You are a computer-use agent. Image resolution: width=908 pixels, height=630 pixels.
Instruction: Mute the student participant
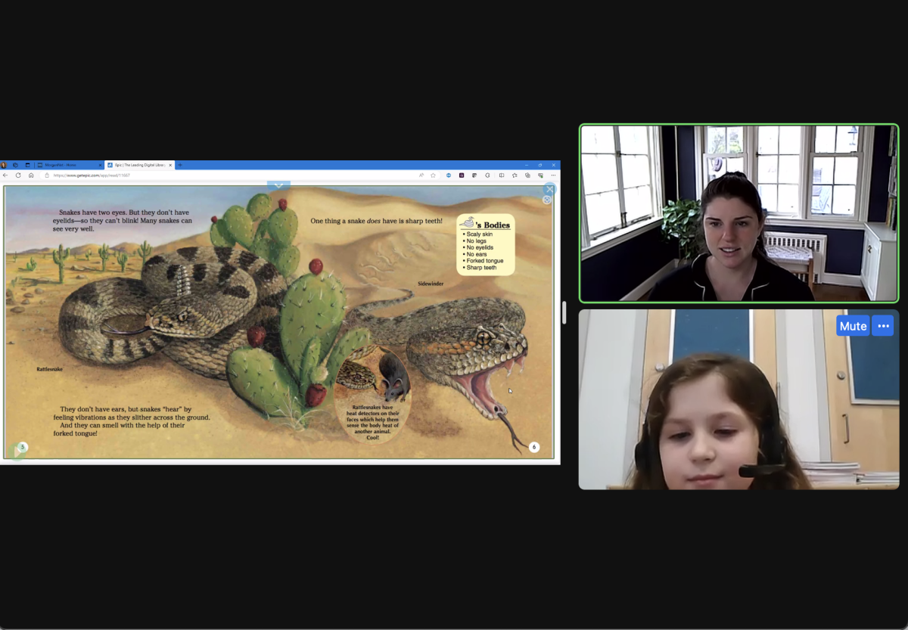(853, 326)
